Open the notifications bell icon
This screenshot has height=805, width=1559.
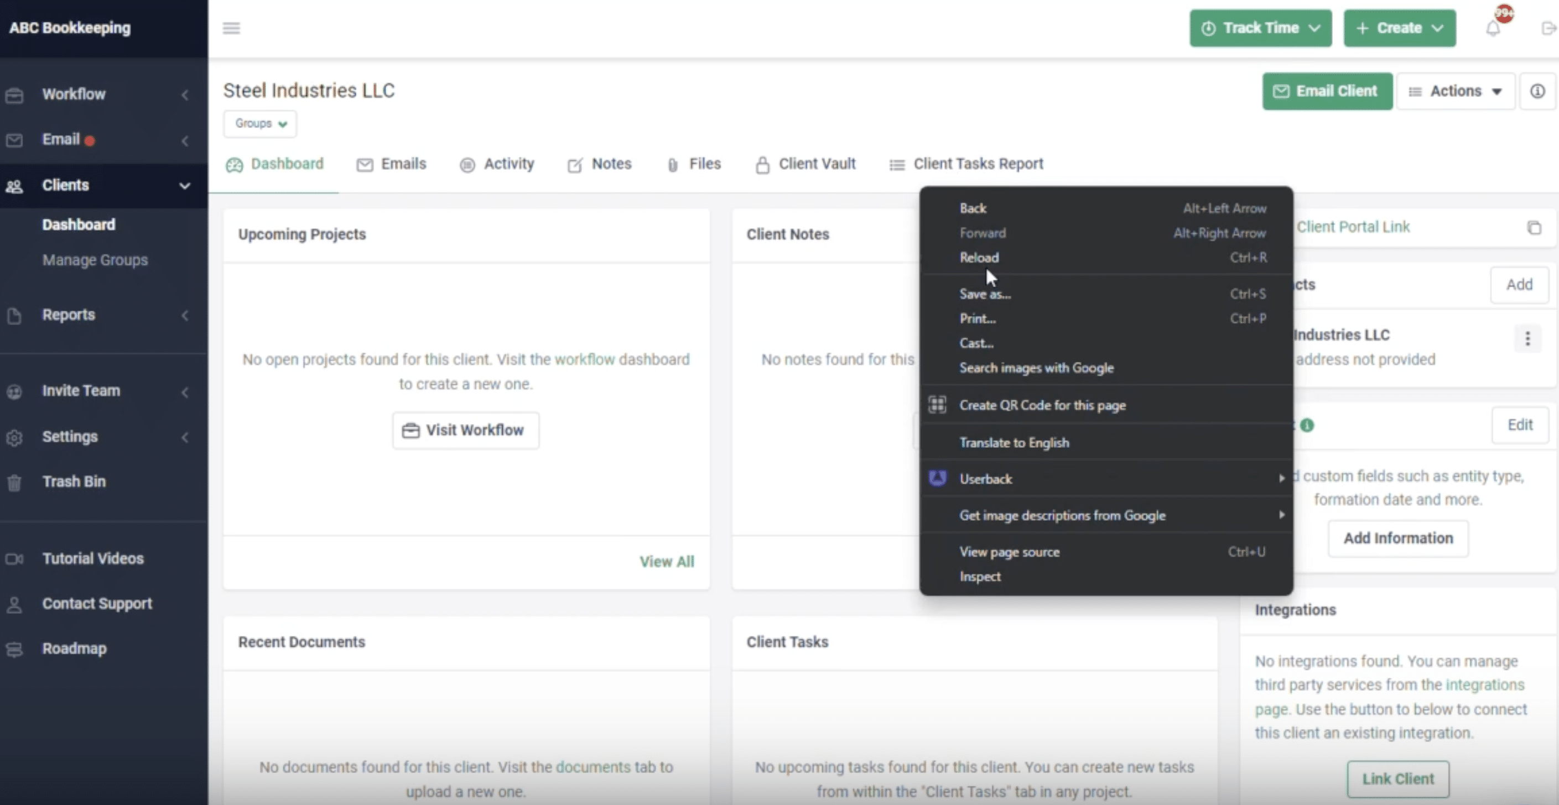click(1493, 28)
